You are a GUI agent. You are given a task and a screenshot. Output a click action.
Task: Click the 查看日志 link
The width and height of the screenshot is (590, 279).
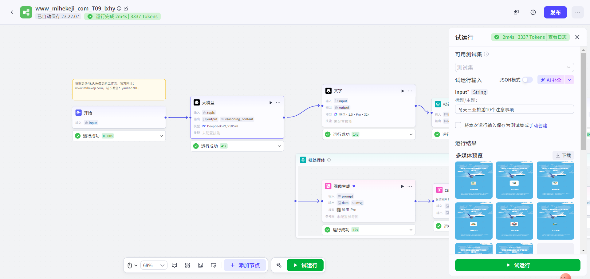click(557, 37)
